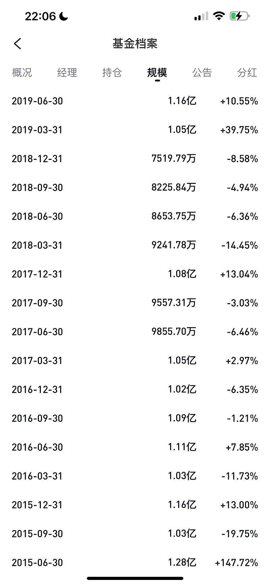
Task: Tap the Wi-Fi status icon
Action: pos(219,16)
